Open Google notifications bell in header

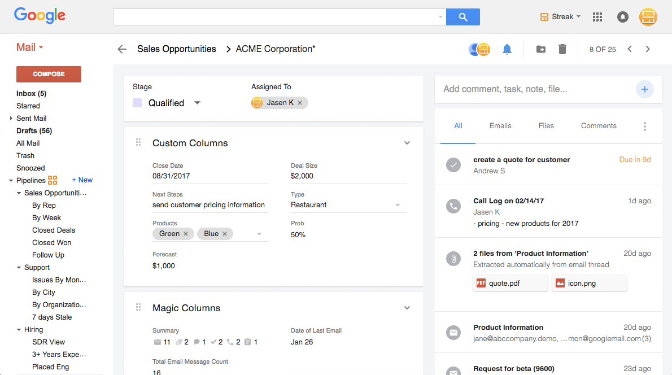tap(623, 17)
